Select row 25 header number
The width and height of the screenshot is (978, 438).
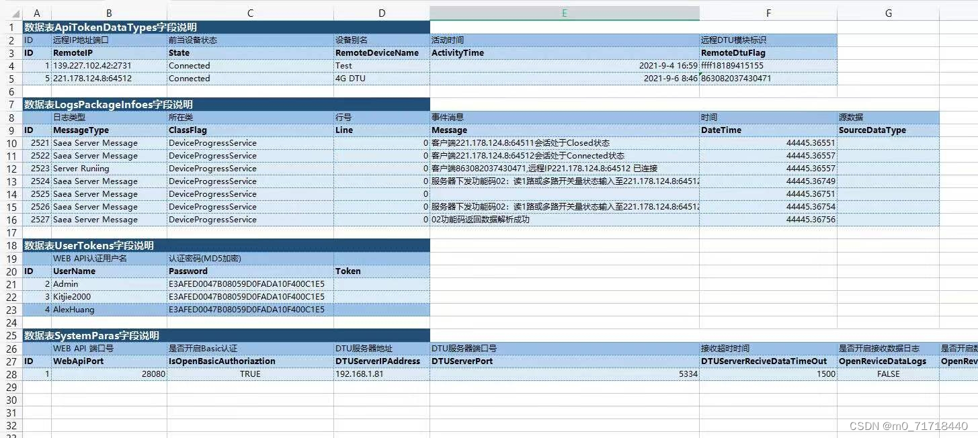click(11, 335)
